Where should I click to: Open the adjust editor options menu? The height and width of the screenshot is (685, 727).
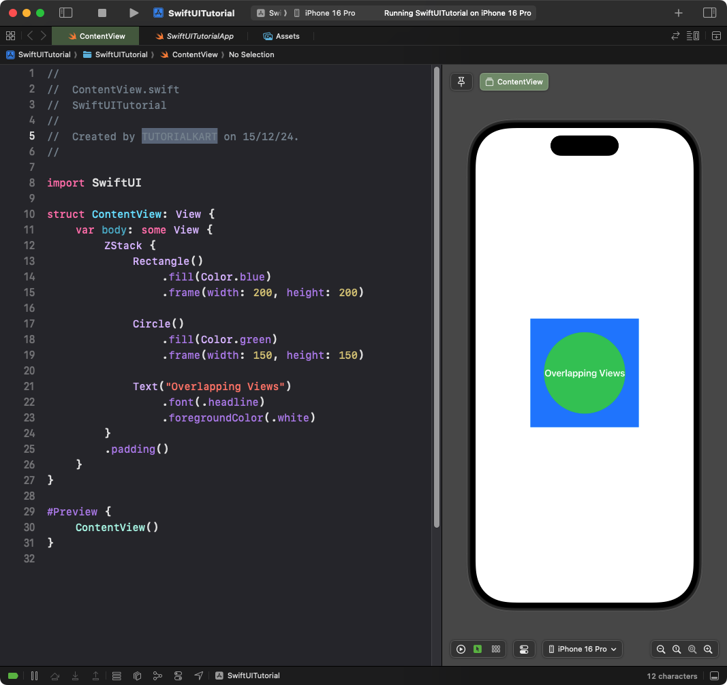coord(692,35)
